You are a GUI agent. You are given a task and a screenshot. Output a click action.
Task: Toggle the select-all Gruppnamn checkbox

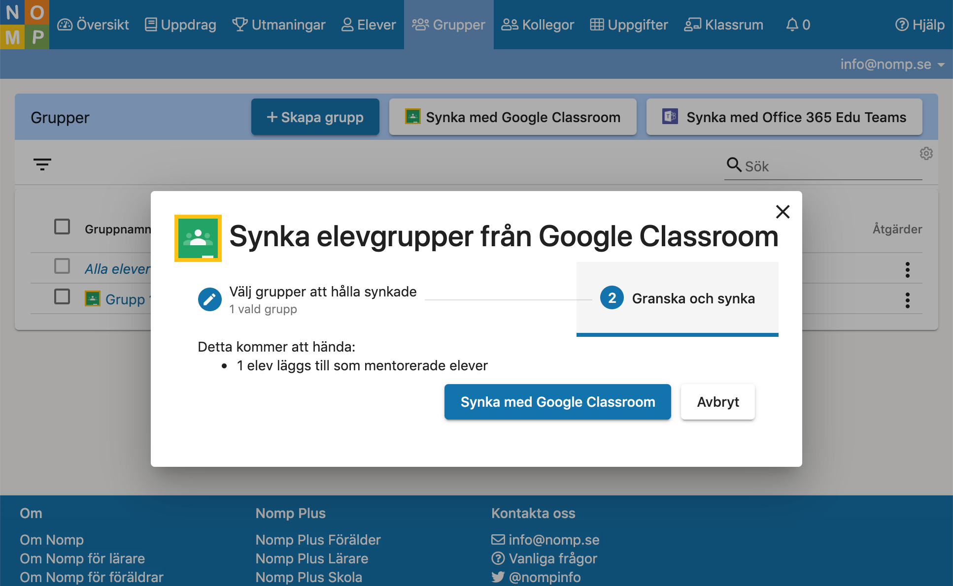pos(62,227)
